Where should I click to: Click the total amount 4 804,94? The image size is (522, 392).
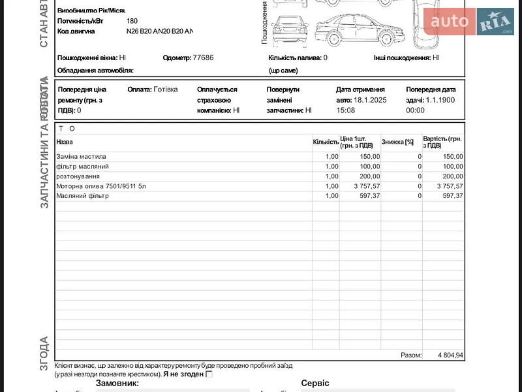[x=450, y=355]
